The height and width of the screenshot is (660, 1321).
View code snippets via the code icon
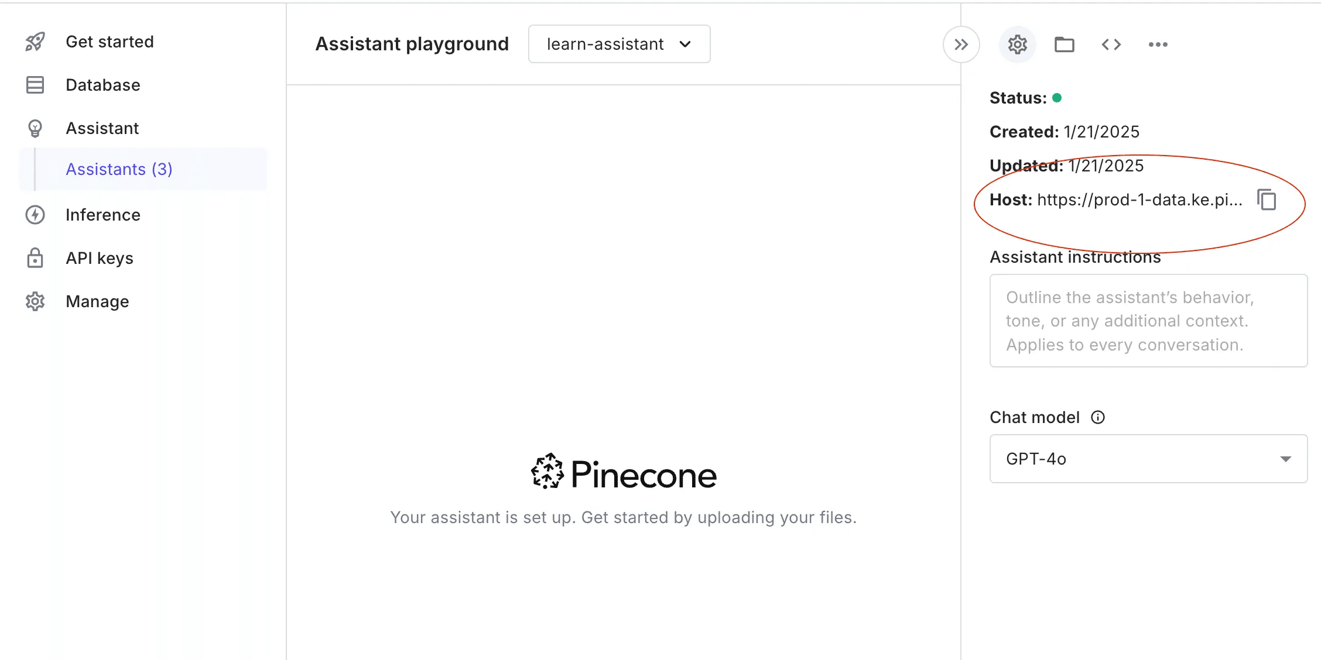click(x=1111, y=44)
